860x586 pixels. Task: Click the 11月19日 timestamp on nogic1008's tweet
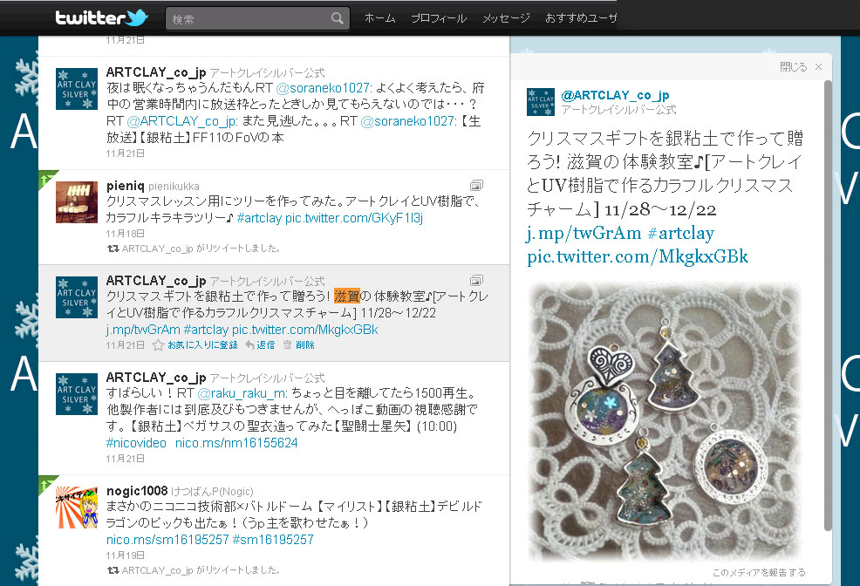125,555
